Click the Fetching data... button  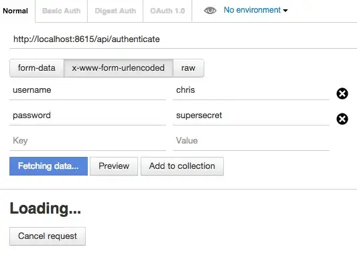tap(48, 166)
